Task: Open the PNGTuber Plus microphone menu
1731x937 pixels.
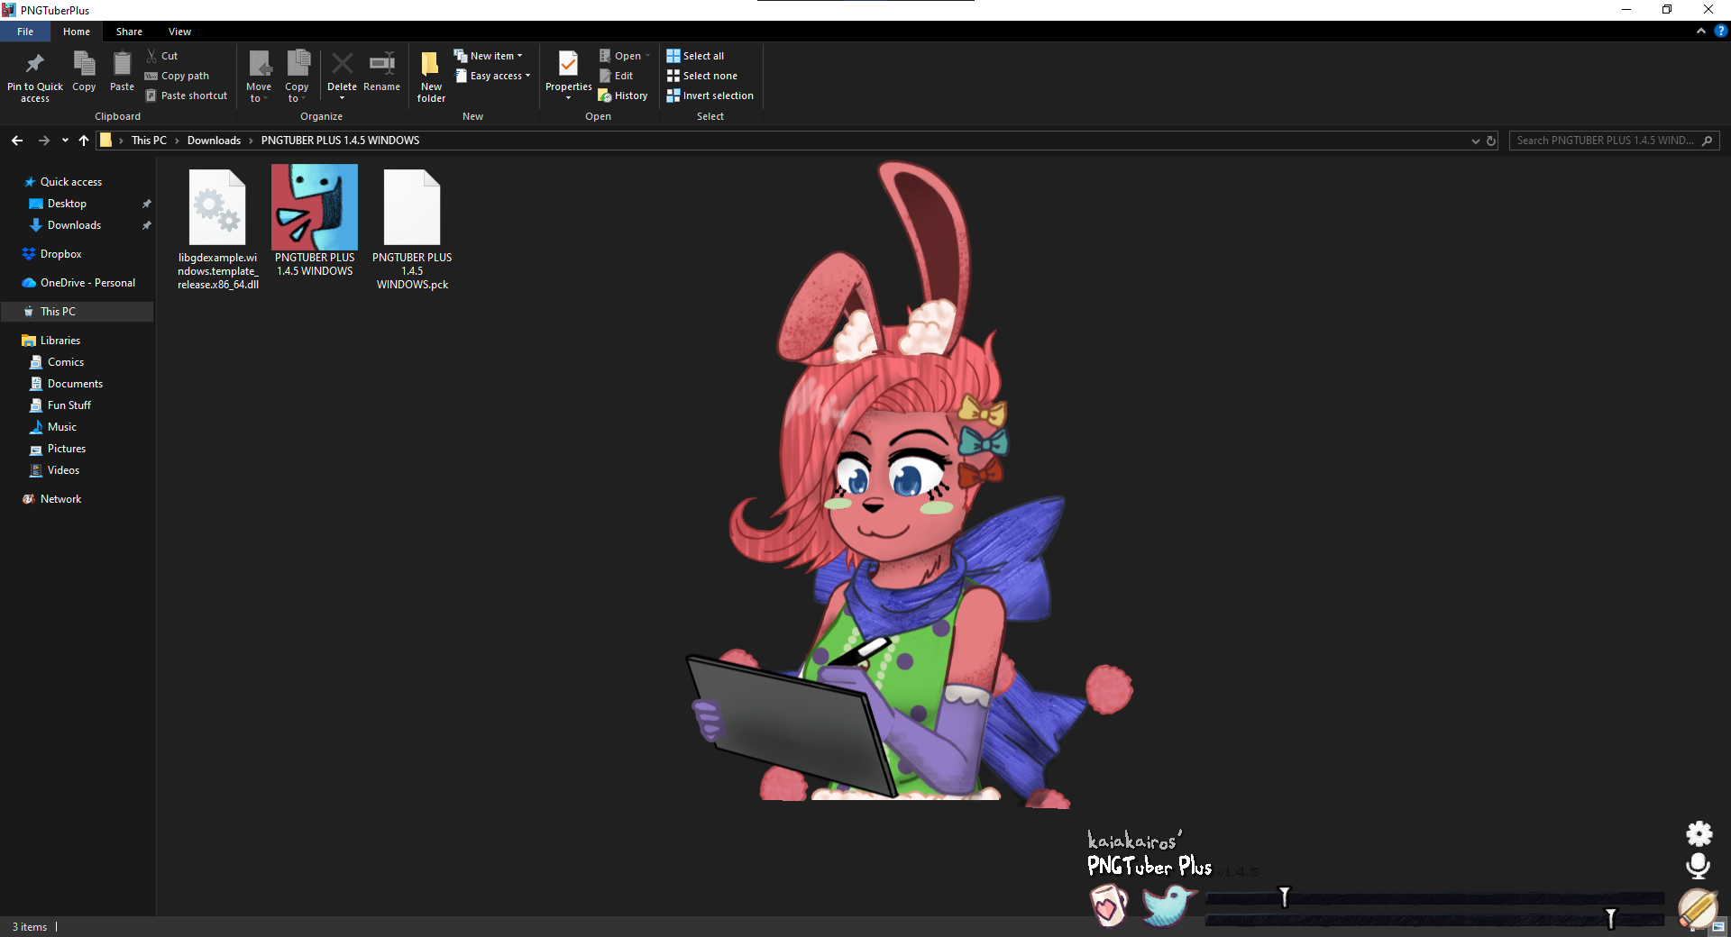Action: tap(1699, 866)
